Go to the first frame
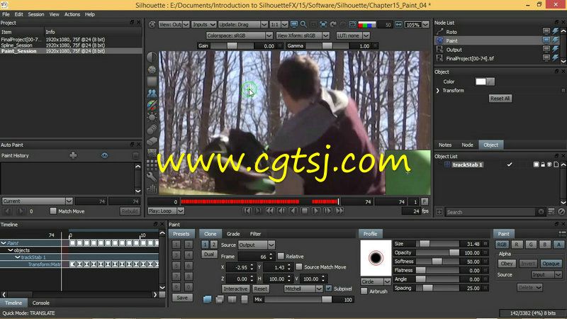The image size is (567, 319). pos(247,211)
